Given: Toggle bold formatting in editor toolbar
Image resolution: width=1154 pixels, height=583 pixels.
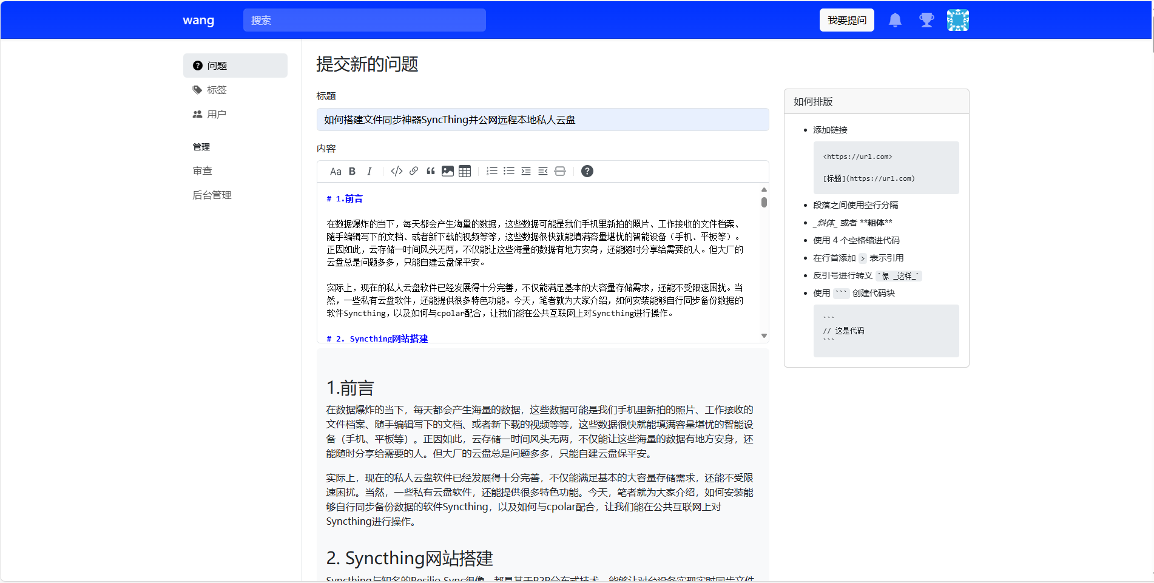Looking at the screenshot, I should [352, 171].
